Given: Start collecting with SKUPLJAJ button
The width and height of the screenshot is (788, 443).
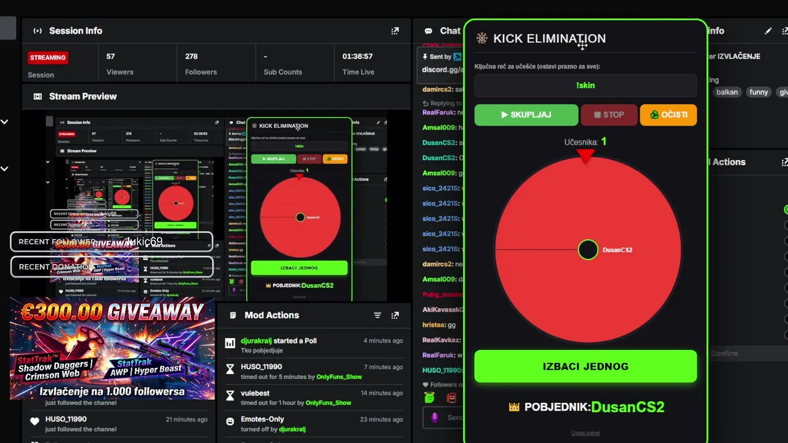Looking at the screenshot, I should coord(526,115).
